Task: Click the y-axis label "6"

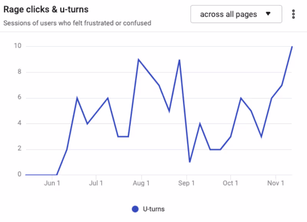Action: (18, 98)
